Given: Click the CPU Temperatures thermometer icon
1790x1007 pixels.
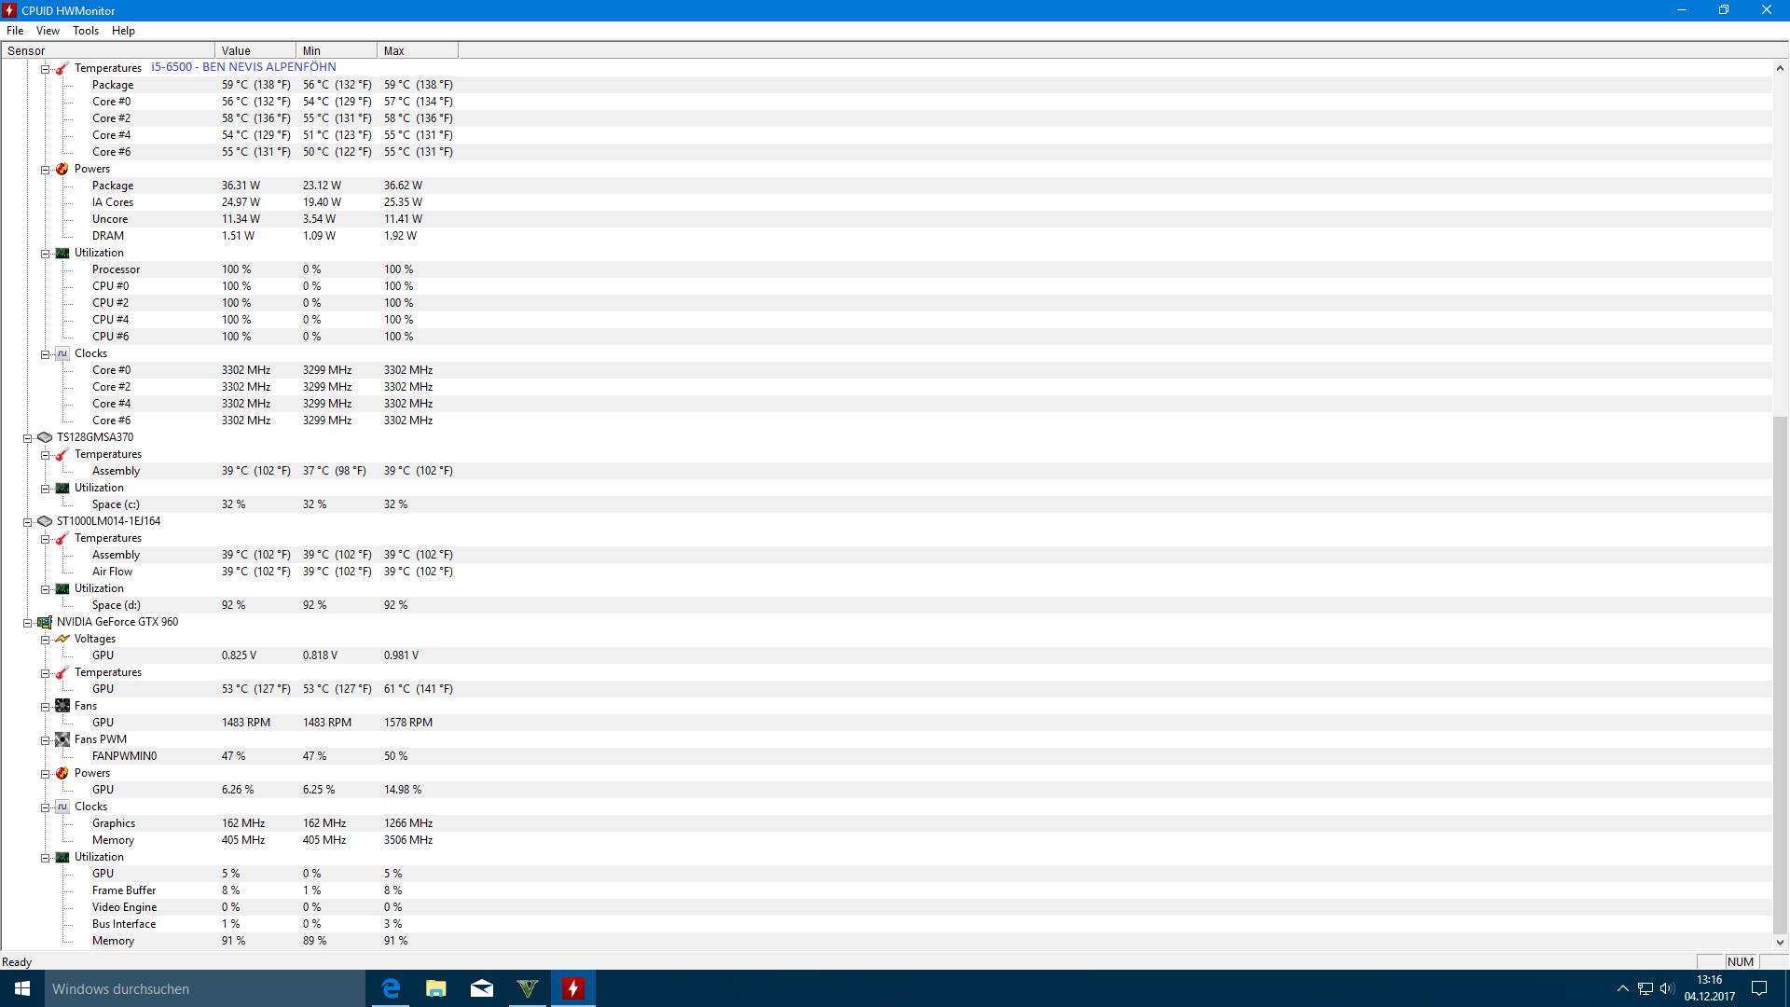Looking at the screenshot, I should pos(62,68).
